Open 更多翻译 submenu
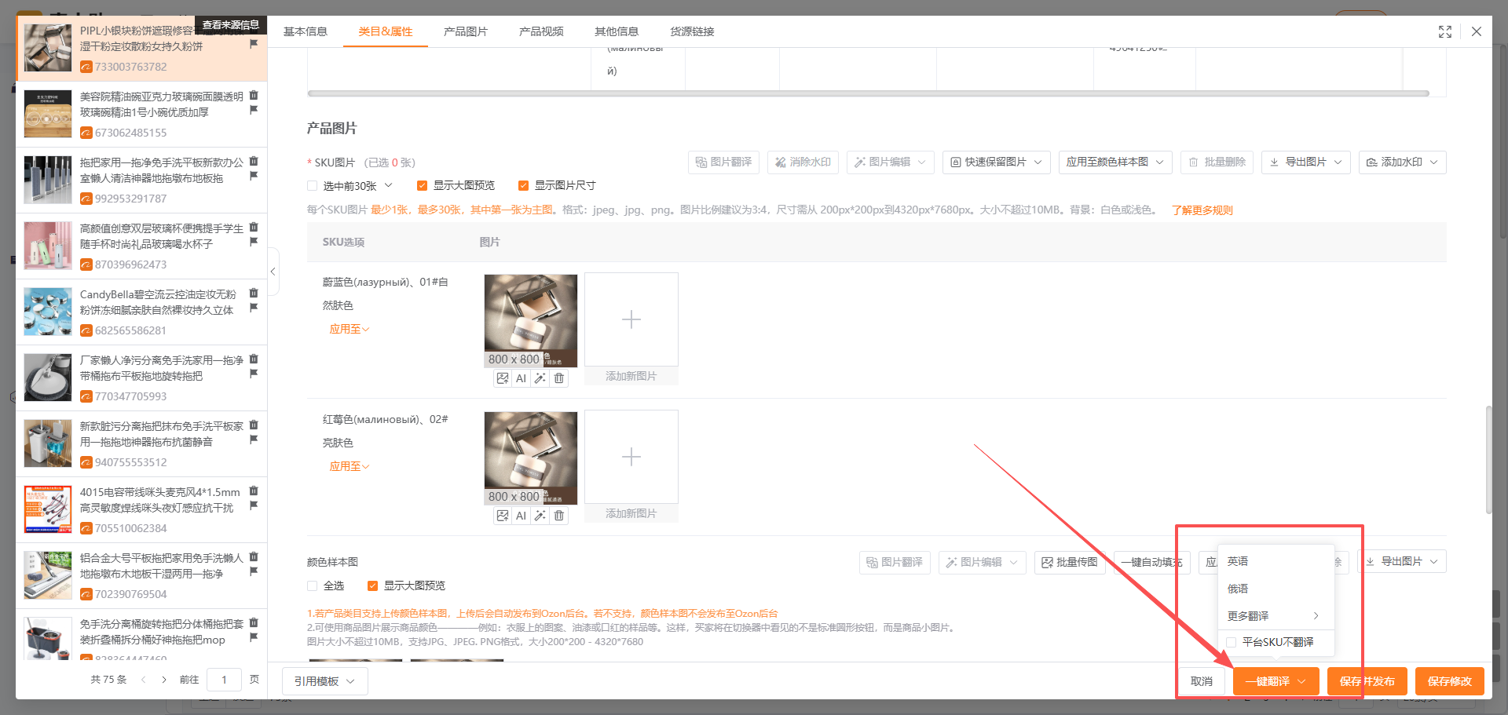The height and width of the screenshot is (715, 1508). tap(1276, 616)
